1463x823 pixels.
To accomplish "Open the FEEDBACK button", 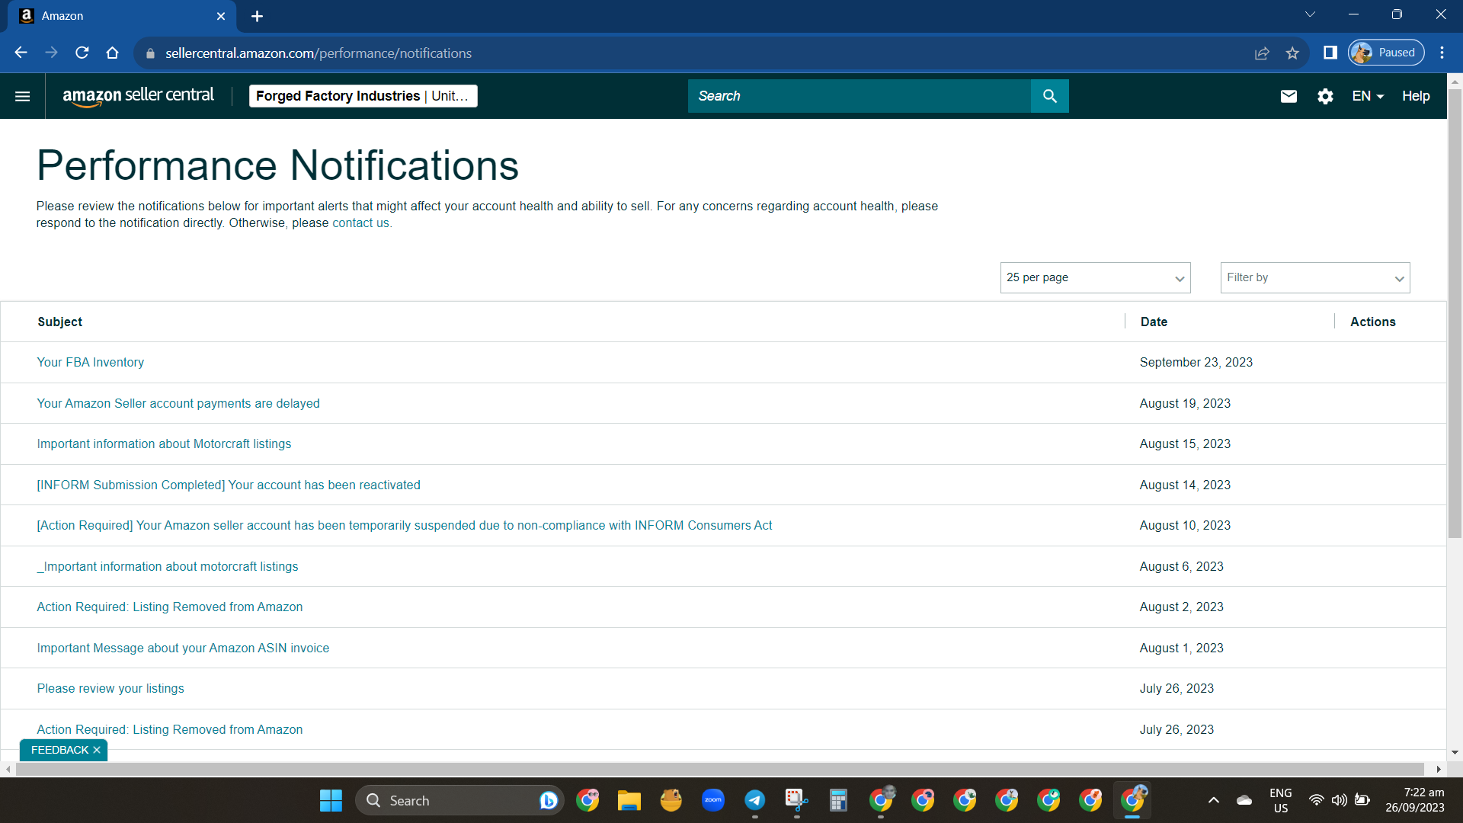I will point(59,750).
